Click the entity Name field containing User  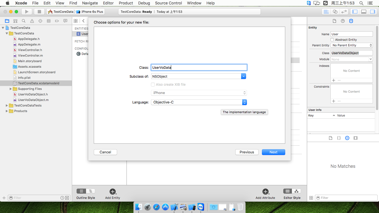pyautogui.click(x=352, y=34)
